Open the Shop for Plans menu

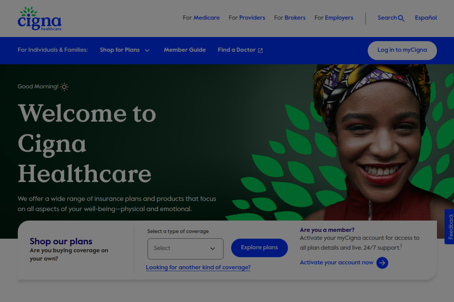pyautogui.click(x=125, y=50)
